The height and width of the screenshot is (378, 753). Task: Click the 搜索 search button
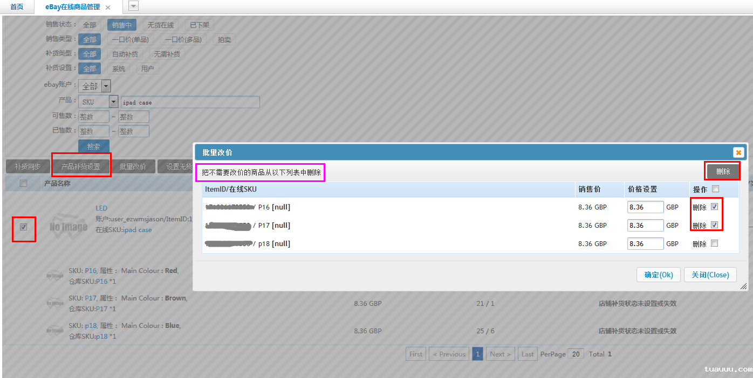93,146
